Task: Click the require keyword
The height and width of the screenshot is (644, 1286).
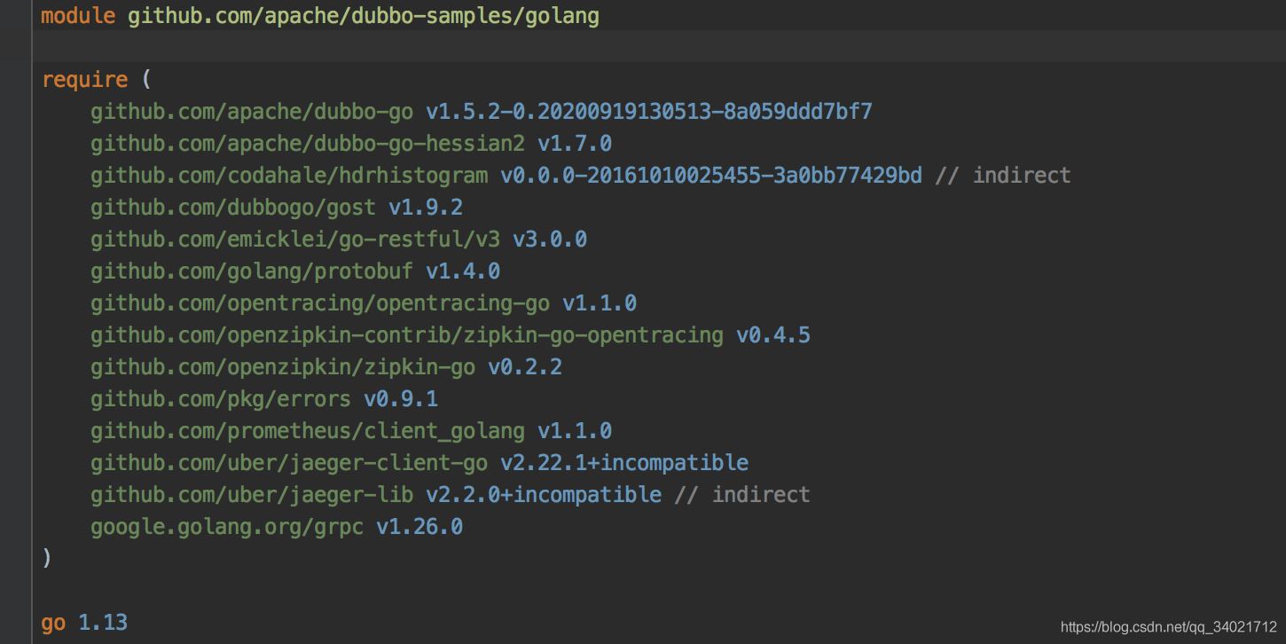Action: pyautogui.click(x=84, y=80)
